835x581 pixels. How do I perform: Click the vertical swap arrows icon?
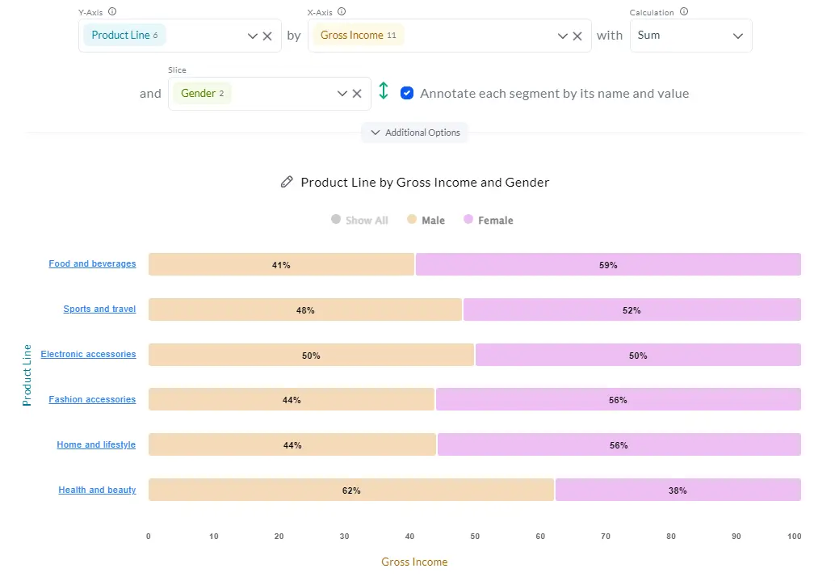pos(384,92)
